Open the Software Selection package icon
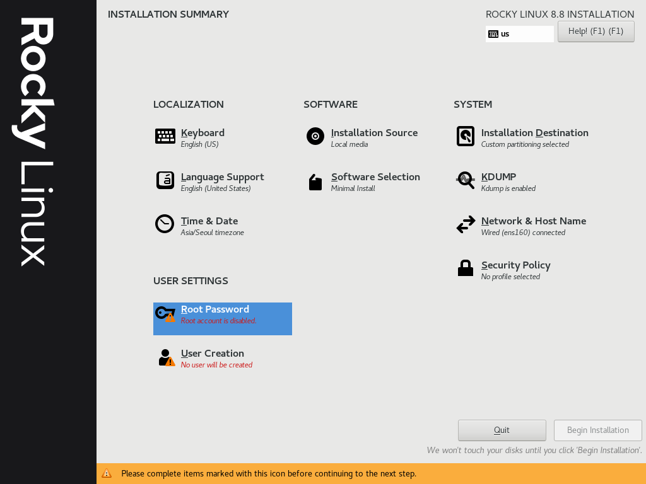This screenshot has height=484, width=646. pos(315,182)
